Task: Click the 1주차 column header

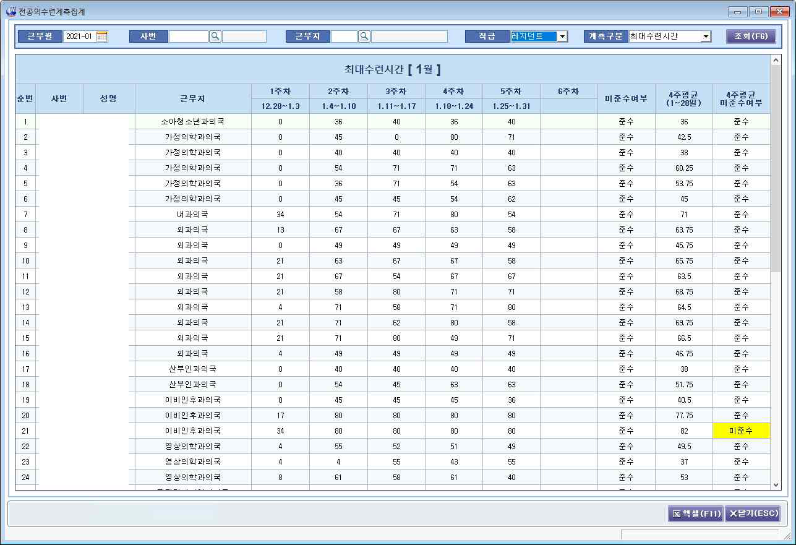Action: pyautogui.click(x=280, y=92)
